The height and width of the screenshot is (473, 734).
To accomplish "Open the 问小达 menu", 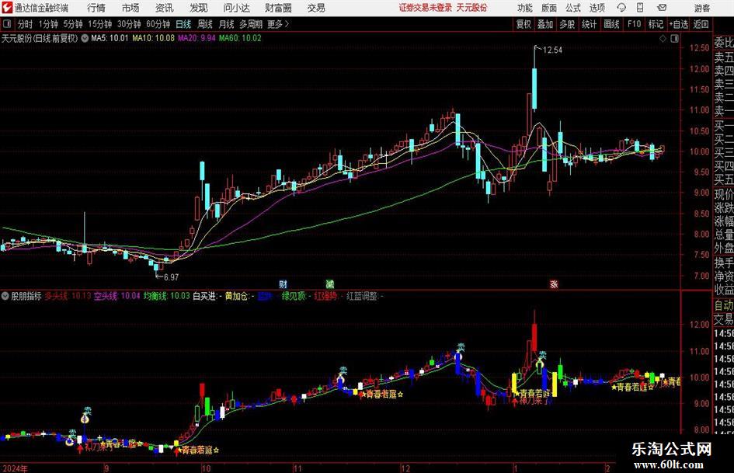I will point(236,8).
